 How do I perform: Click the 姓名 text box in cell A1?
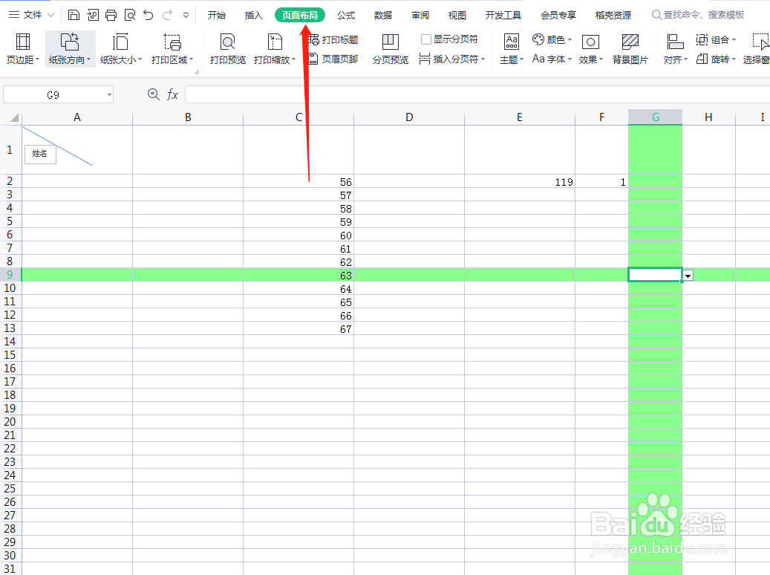point(40,154)
